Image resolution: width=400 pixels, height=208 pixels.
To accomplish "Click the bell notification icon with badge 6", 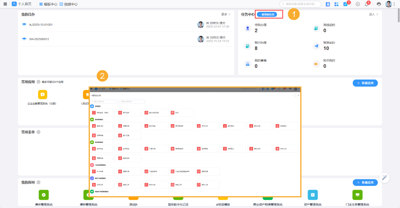I will point(367,4).
